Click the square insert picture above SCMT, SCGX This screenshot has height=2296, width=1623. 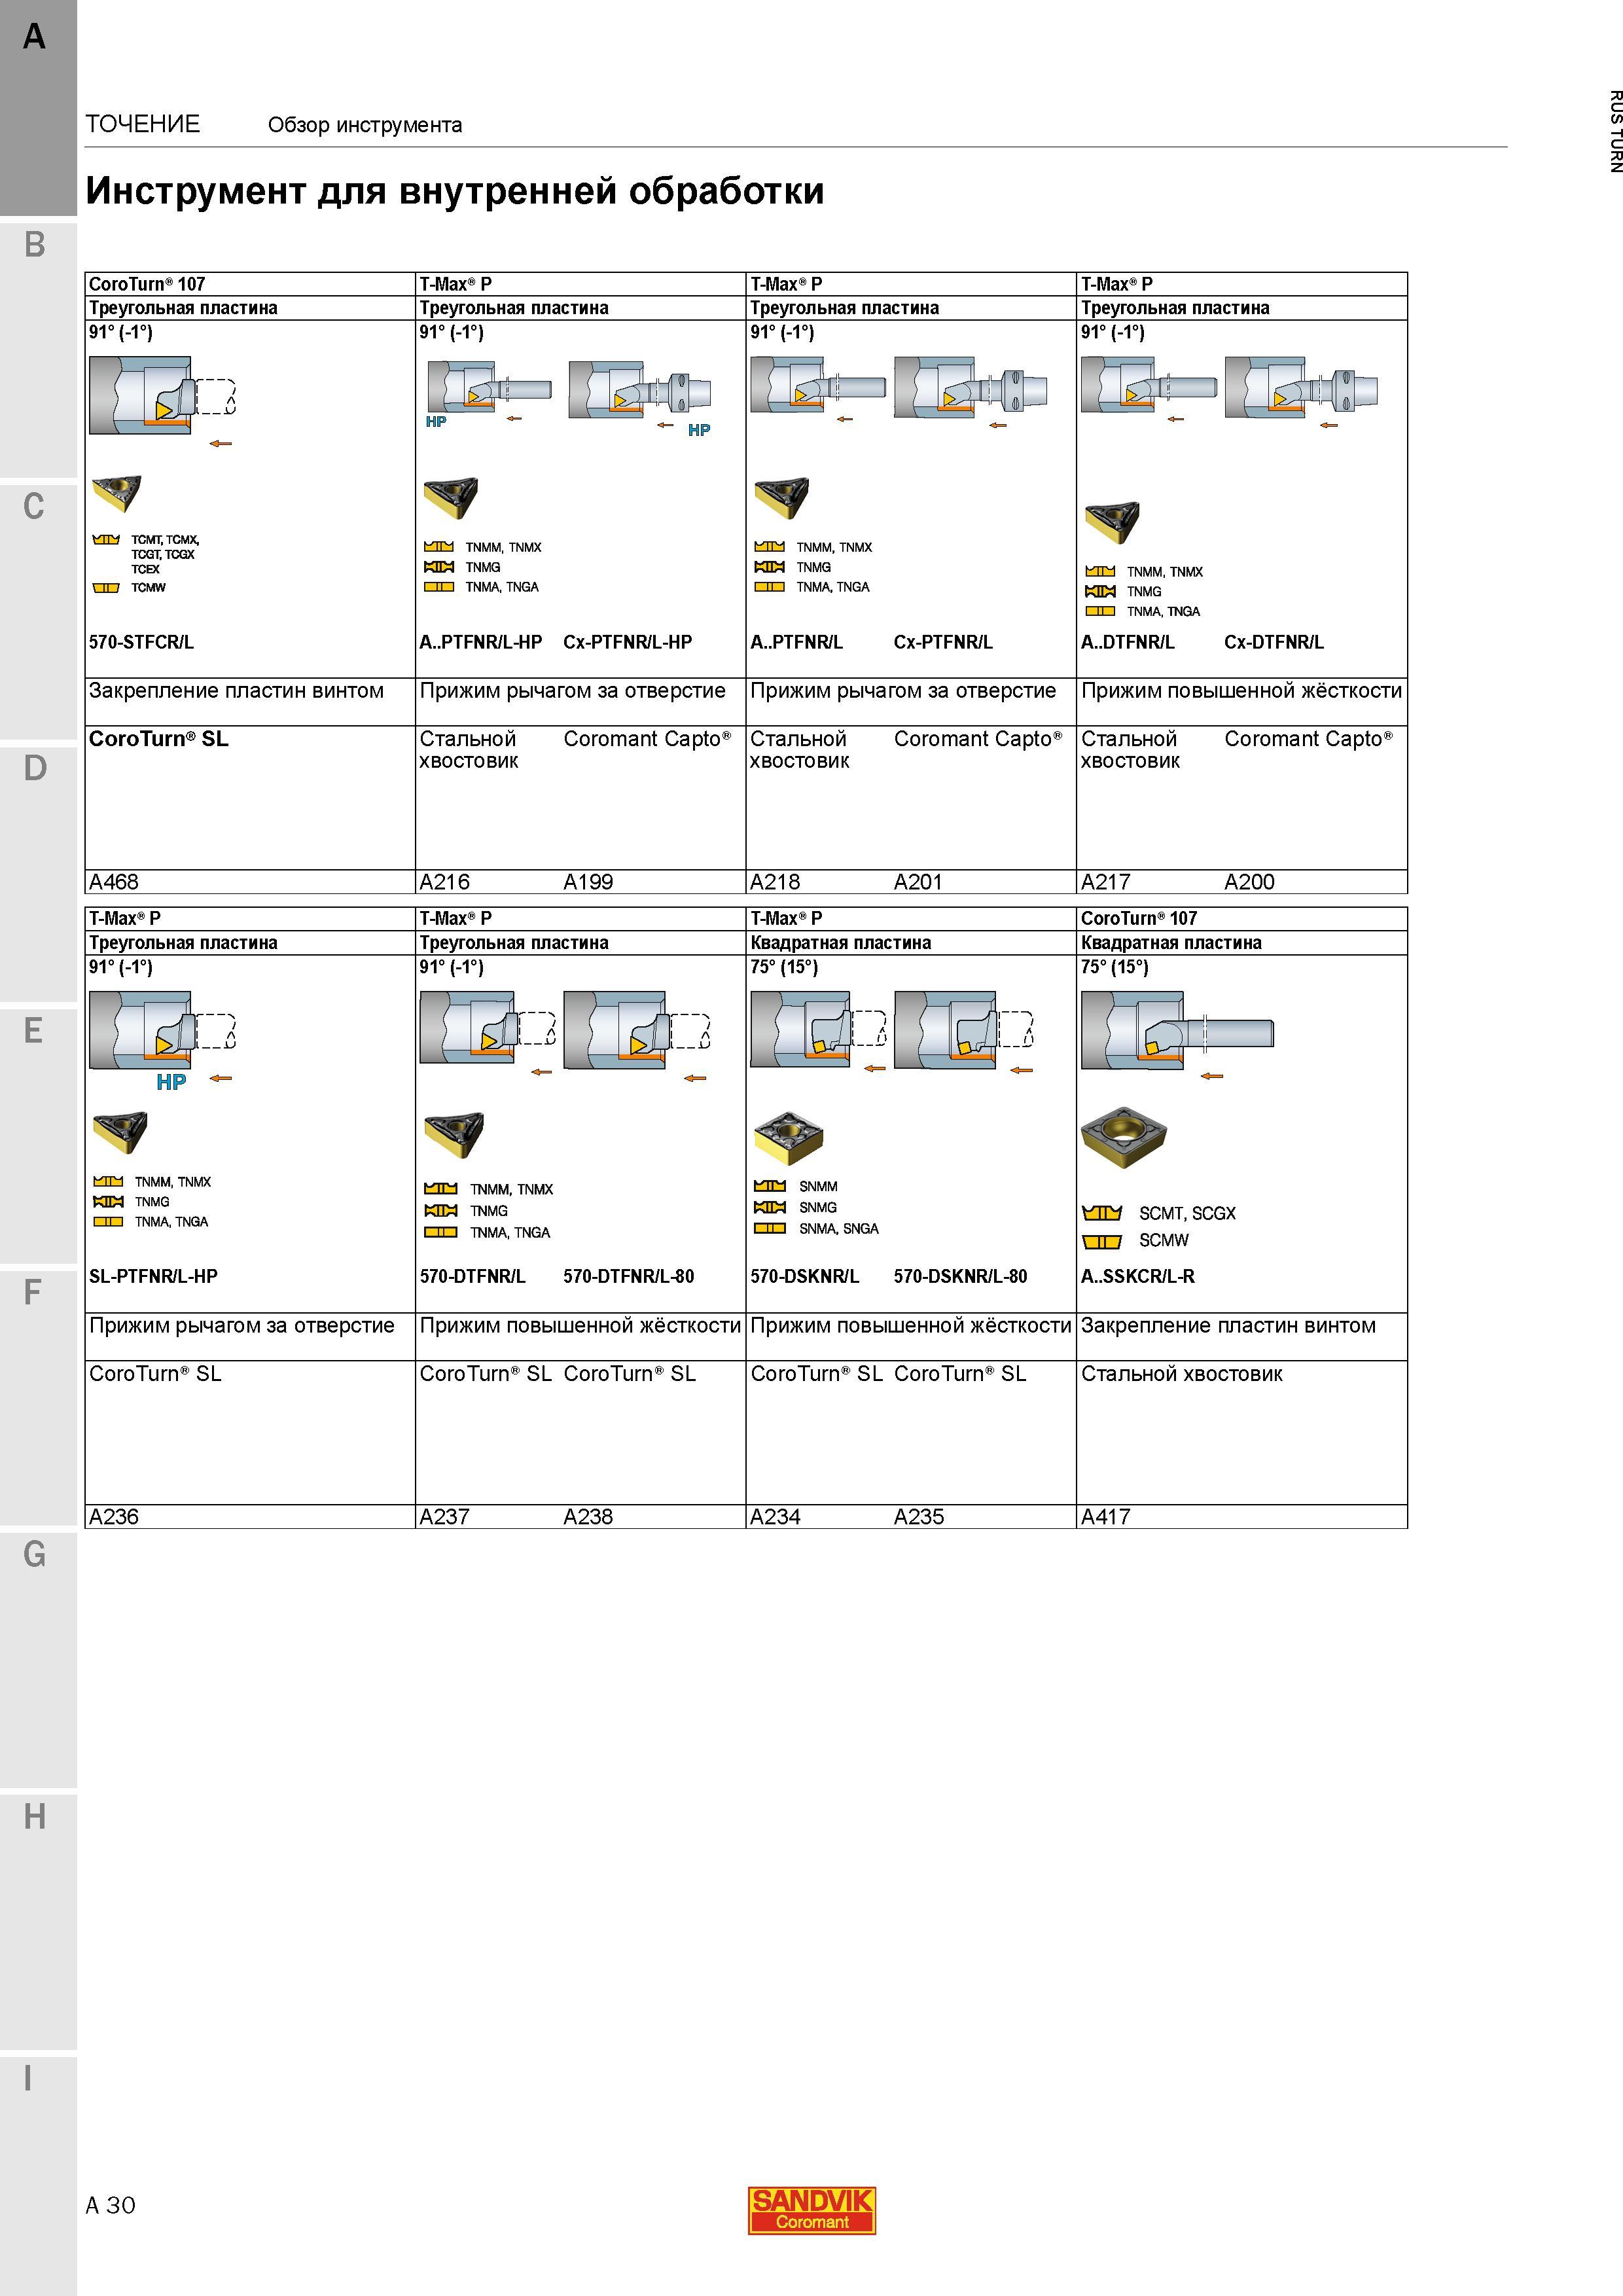pos(1124,1137)
